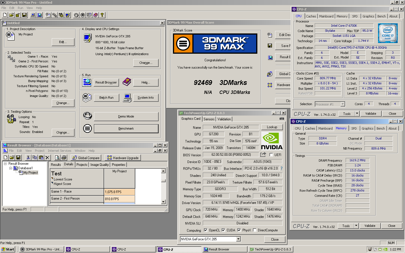Select My Project in Result Browser tree
Screen dimensions: 405x253
tap(31, 173)
